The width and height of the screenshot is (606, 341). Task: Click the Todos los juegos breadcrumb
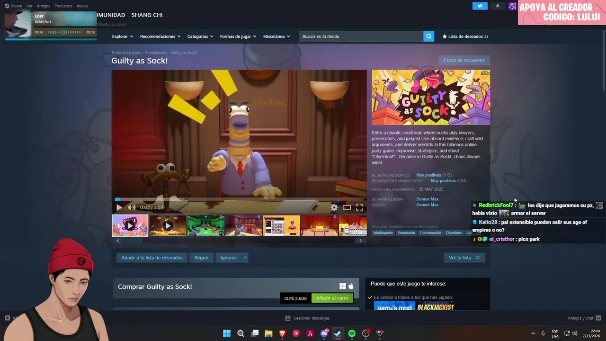(x=126, y=53)
